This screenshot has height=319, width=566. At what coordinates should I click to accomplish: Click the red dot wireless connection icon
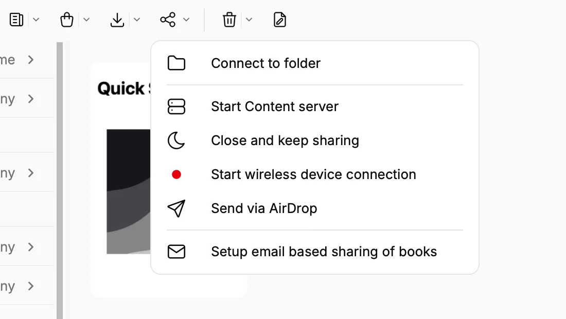pyautogui.click(x=176, y=174)
